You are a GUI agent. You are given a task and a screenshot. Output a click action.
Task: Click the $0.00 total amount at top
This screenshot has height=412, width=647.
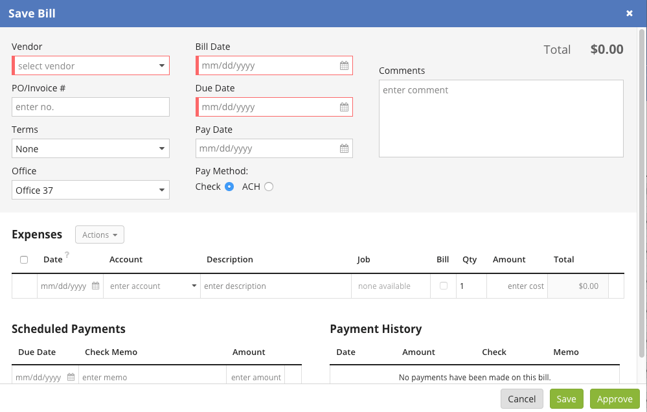[x=607, y=49]
